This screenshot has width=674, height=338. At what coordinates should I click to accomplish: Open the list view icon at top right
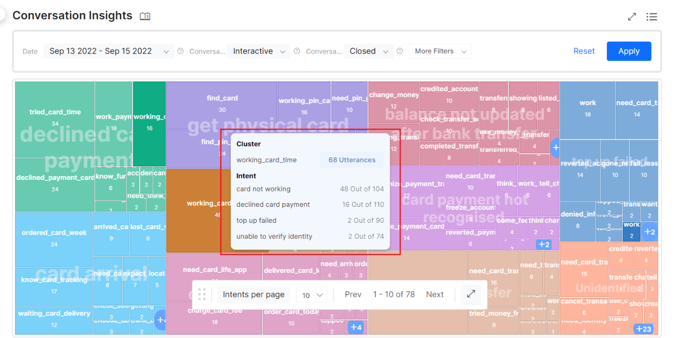[652, 17]
